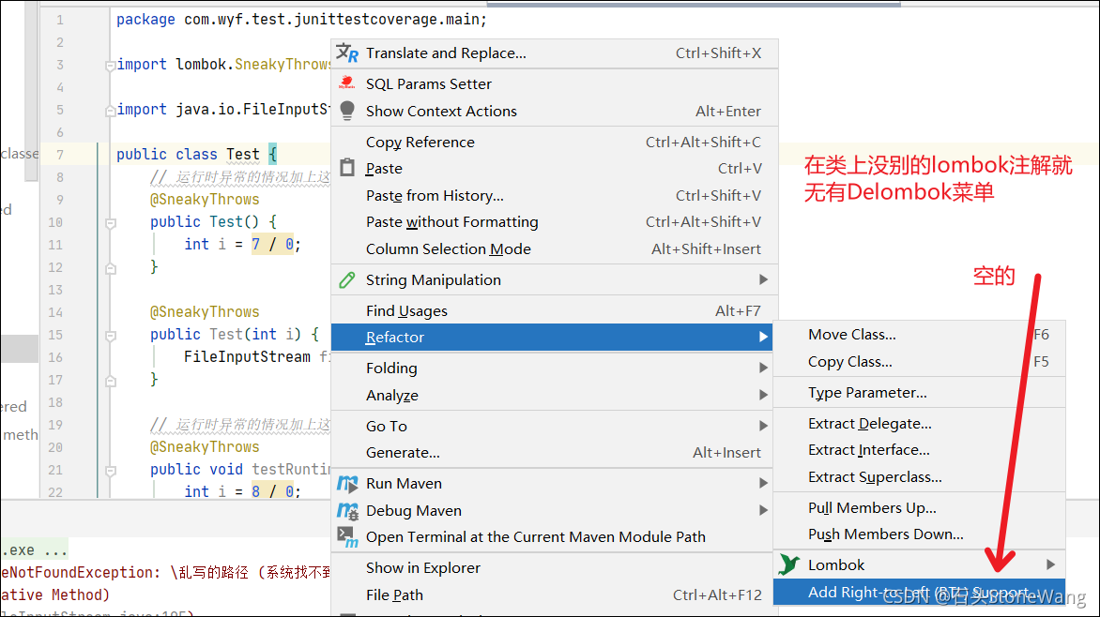Click the highlighted expression 7 / 0
1100x617 pixels.
(273, 244)
